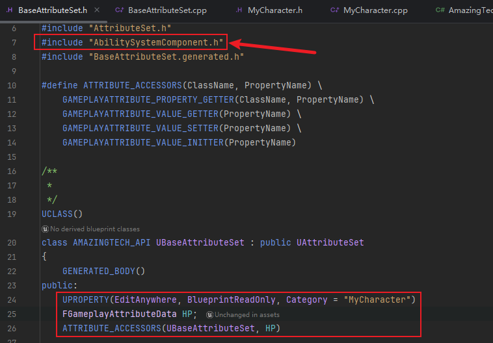Click the C++ icon on MyCharacter.cpp tab

pos(334,10)
